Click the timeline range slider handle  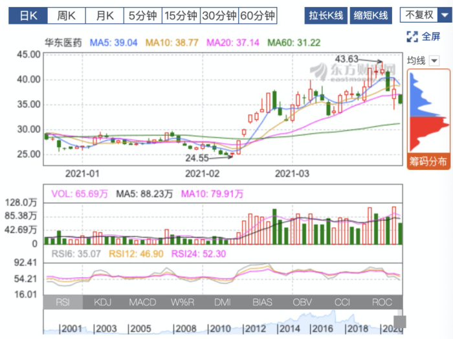(x=400, y=322)
